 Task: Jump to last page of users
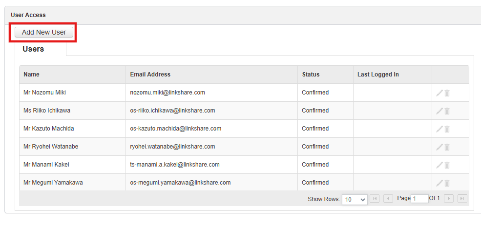(x=462, y=199)
